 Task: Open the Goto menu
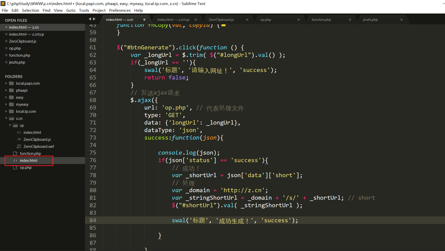(x=71, y=10)
